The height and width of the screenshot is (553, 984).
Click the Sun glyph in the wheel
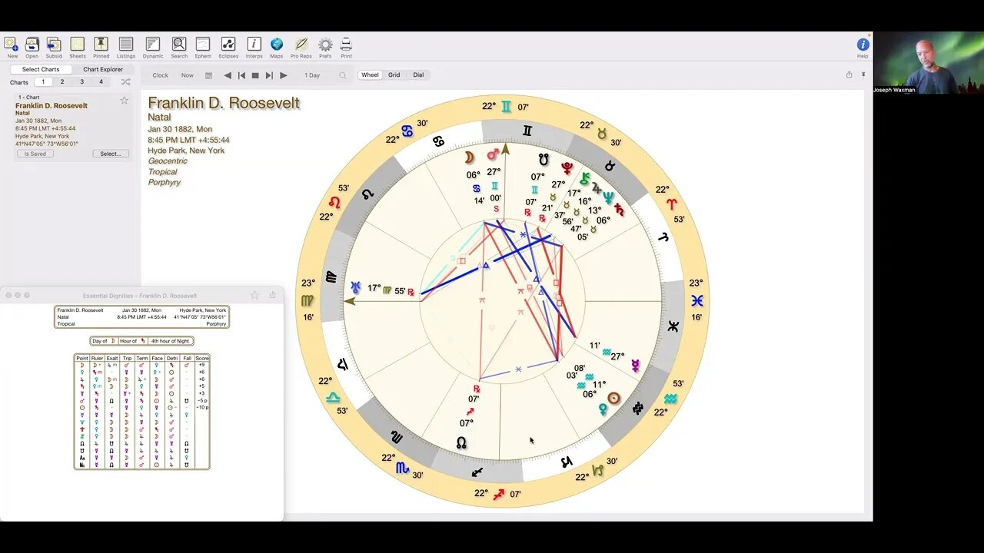click(x=613, y=398)
